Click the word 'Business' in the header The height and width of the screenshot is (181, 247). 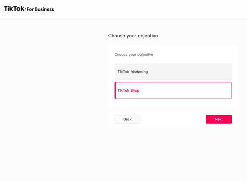[44, 9]
